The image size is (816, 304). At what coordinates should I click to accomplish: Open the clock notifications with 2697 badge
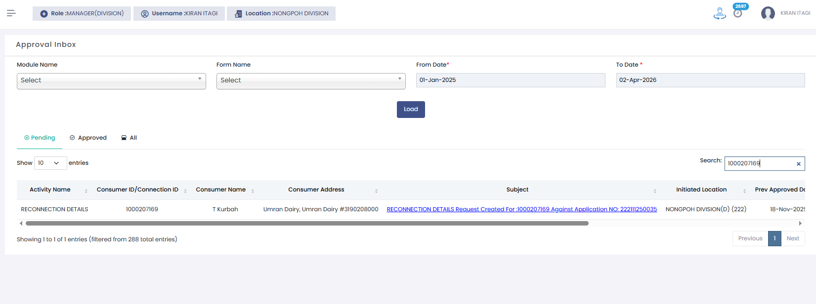(737, 13)
